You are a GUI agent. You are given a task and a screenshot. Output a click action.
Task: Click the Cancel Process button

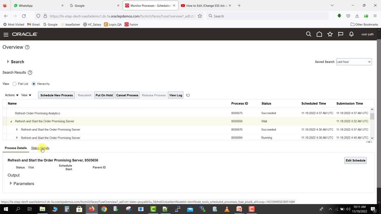(x=127, y=95)
